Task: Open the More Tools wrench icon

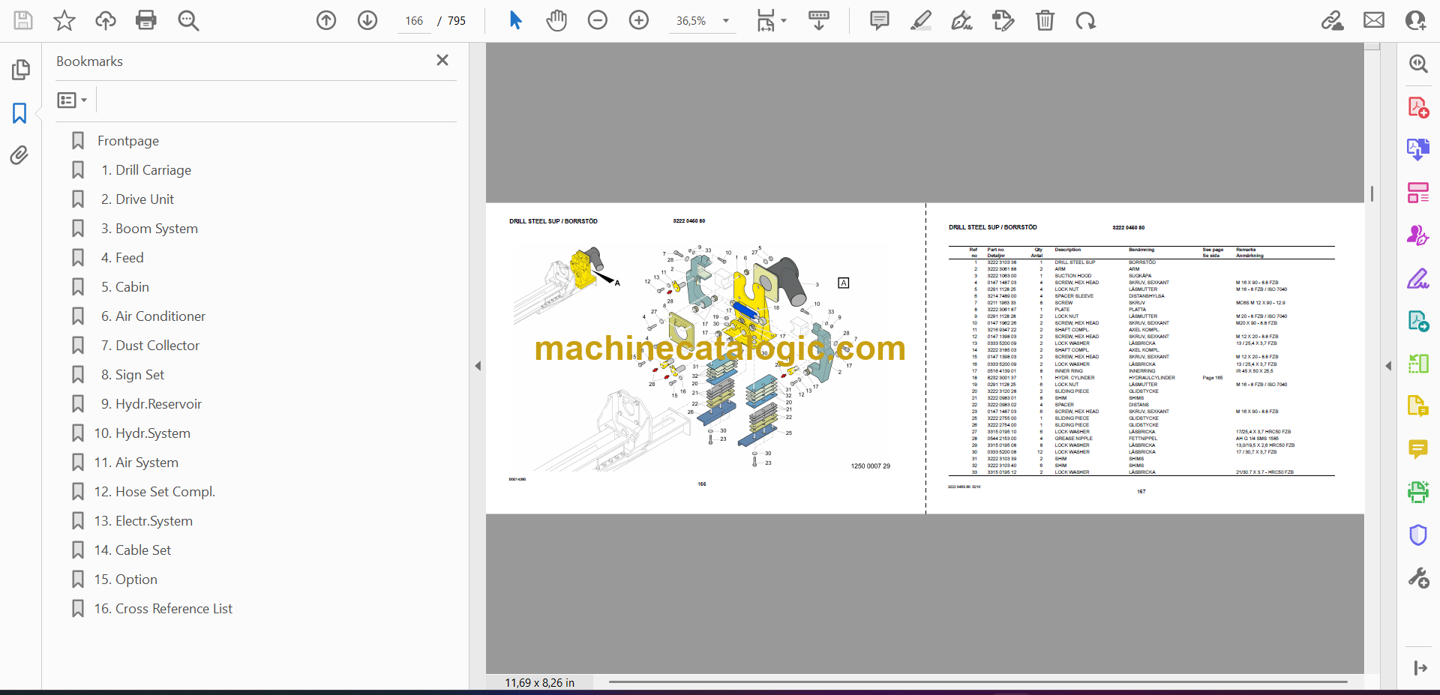Action: (x=1418, y=578)
